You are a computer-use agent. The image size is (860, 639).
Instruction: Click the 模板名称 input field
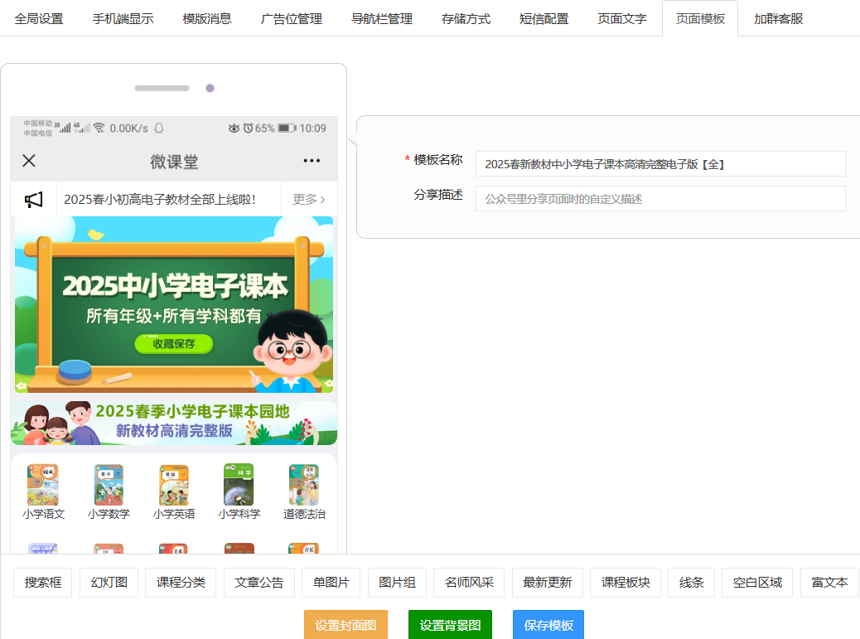click(659, 164)
